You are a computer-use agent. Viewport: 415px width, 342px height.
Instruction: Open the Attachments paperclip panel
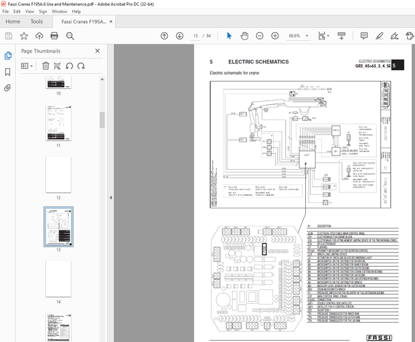[7, 88]
